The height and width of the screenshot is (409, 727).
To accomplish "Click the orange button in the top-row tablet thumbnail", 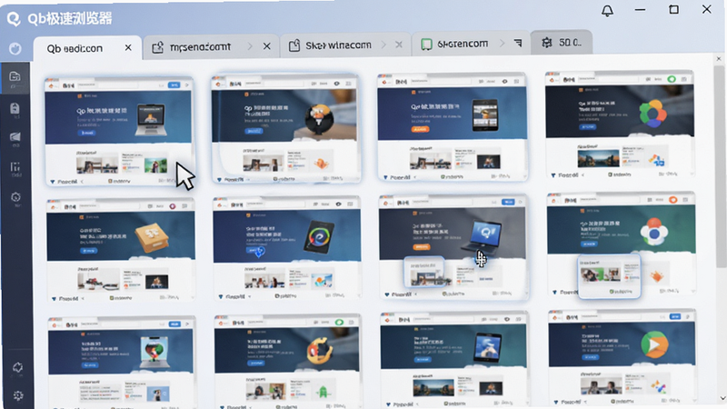I will [x=420, y=129].
